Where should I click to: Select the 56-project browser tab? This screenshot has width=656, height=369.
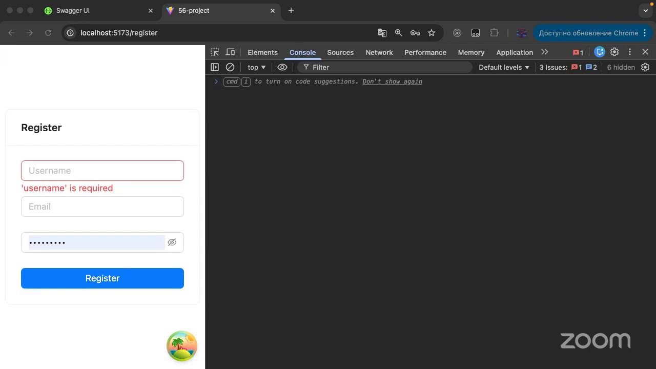[220, 10]
